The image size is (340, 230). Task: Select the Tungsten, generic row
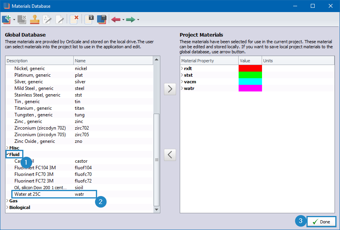click(x=80, y=115)
